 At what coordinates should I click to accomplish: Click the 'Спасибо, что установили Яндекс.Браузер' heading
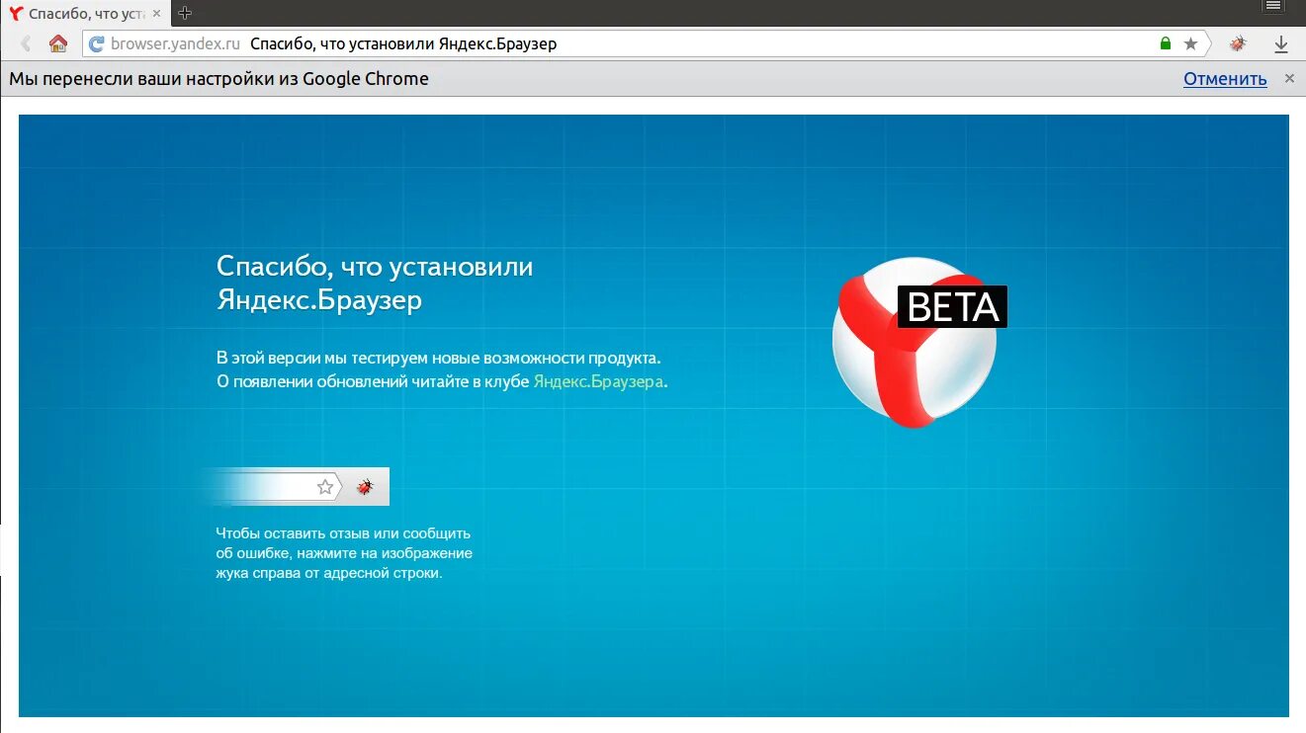coord(375,283)
